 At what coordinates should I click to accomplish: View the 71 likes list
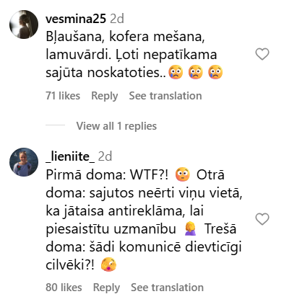click(63, 96)
